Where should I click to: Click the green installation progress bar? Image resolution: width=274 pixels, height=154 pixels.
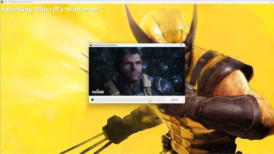click(x=127, y=100)
